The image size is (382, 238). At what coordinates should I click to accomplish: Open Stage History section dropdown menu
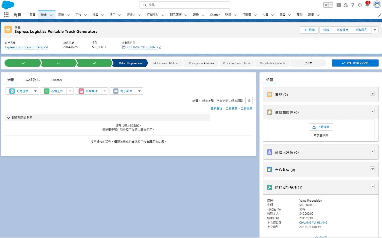pos(372,186)
